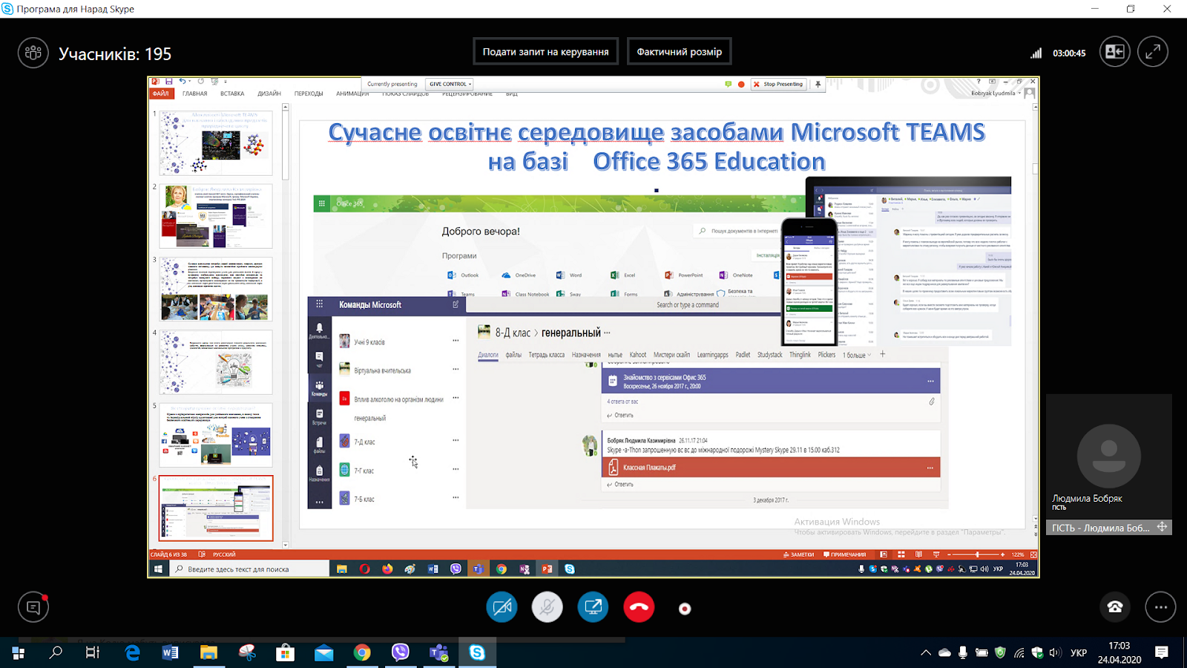Check the signal strength bars icon
This screenshot has width=1187, height=668.
pos(1036,53)
